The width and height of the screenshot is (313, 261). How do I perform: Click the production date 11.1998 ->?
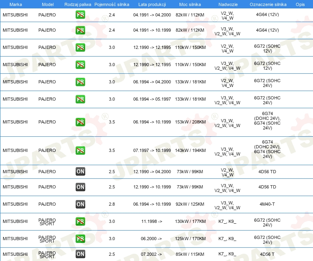pos(152,221)
